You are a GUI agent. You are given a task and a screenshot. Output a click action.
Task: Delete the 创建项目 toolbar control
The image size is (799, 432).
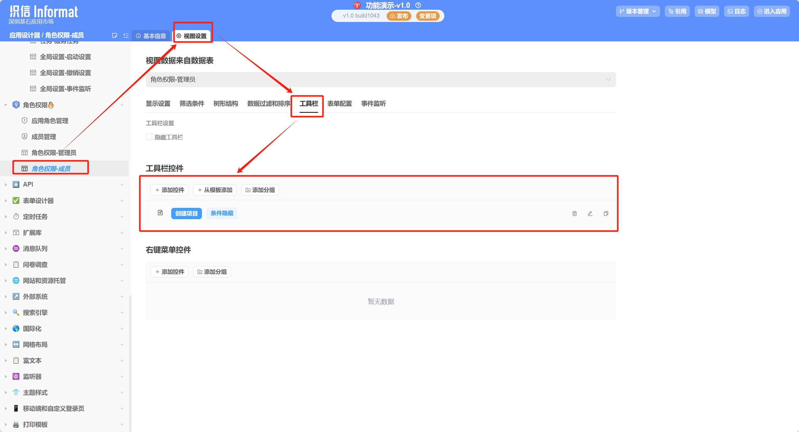[x=574, y=213]
